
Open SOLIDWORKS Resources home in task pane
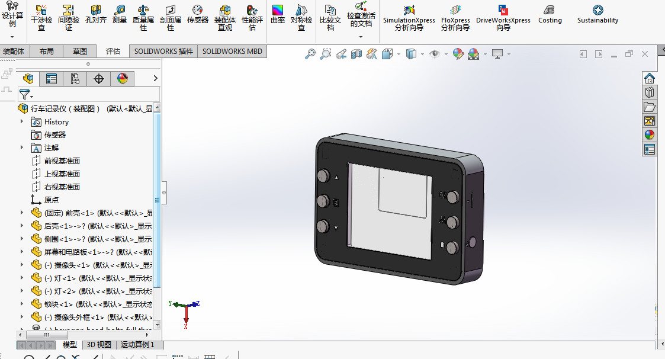pyautogui.click(x=650, y=78)
